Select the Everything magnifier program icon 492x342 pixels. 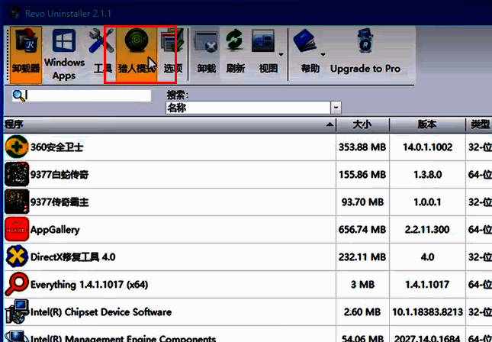[17, 284]
